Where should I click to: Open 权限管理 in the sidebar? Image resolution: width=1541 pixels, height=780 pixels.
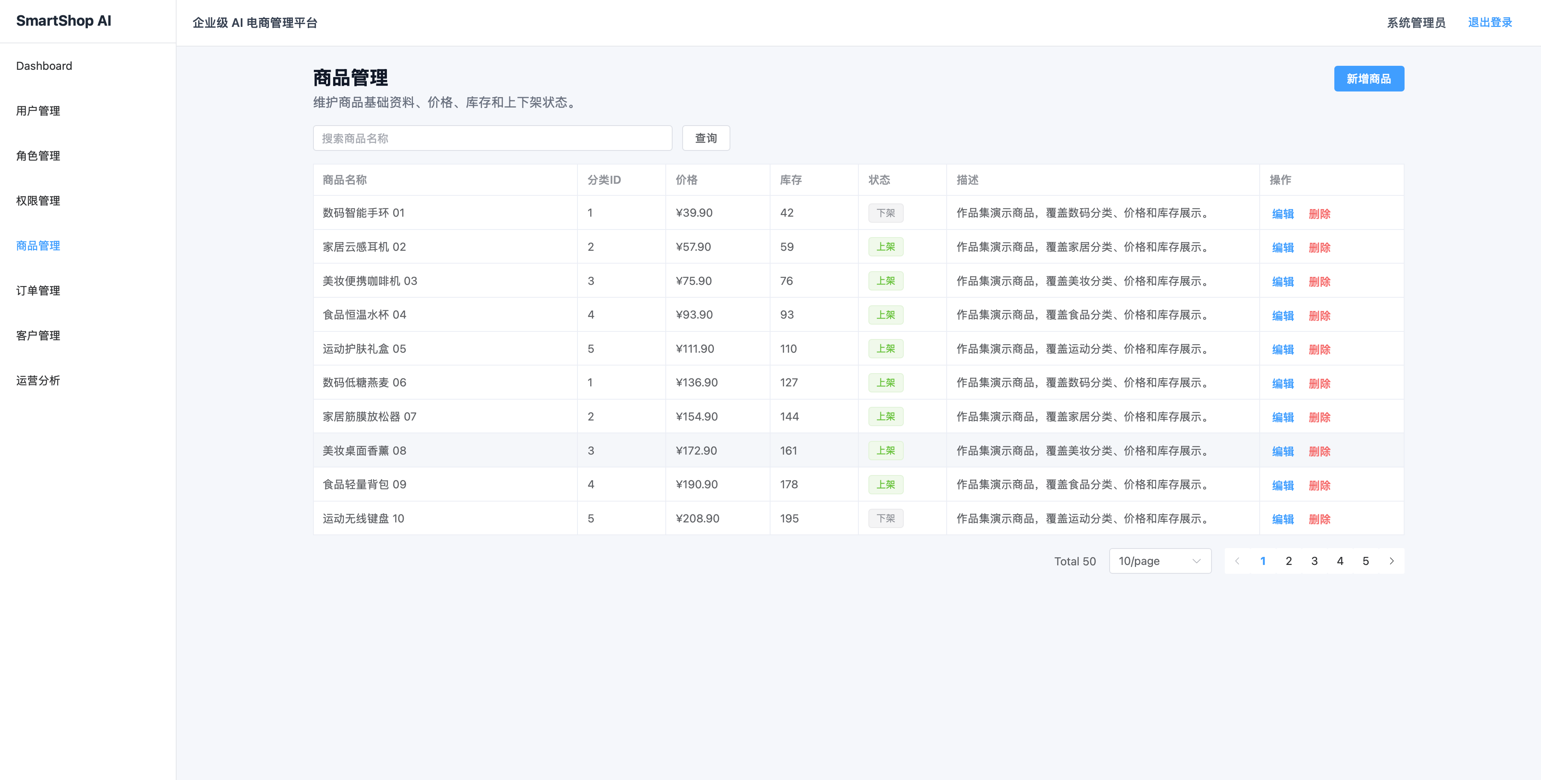click(38, 201)
